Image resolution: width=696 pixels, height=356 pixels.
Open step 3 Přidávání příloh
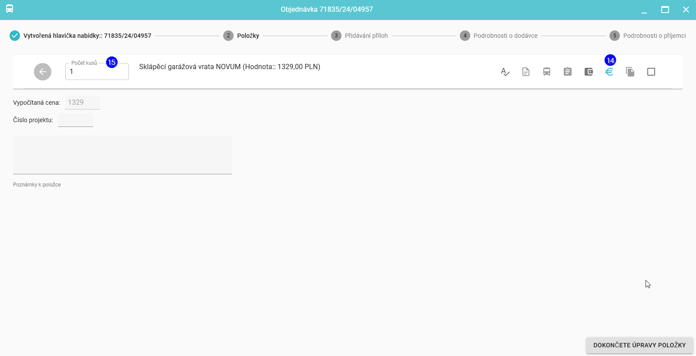pos(359,36)
